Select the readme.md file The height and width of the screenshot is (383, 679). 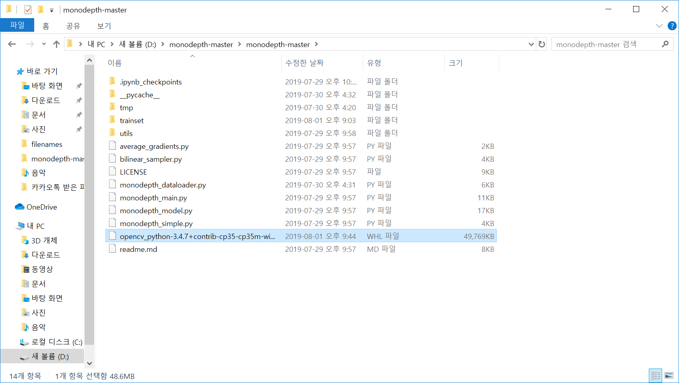[138, 249]
